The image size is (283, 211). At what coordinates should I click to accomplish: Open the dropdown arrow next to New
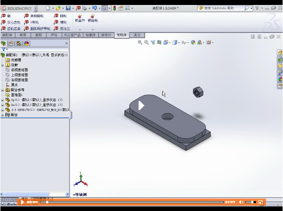point(53,8)
